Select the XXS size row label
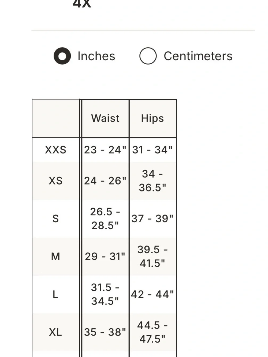This screenshot has height=357, width=268. pos(56,150)
